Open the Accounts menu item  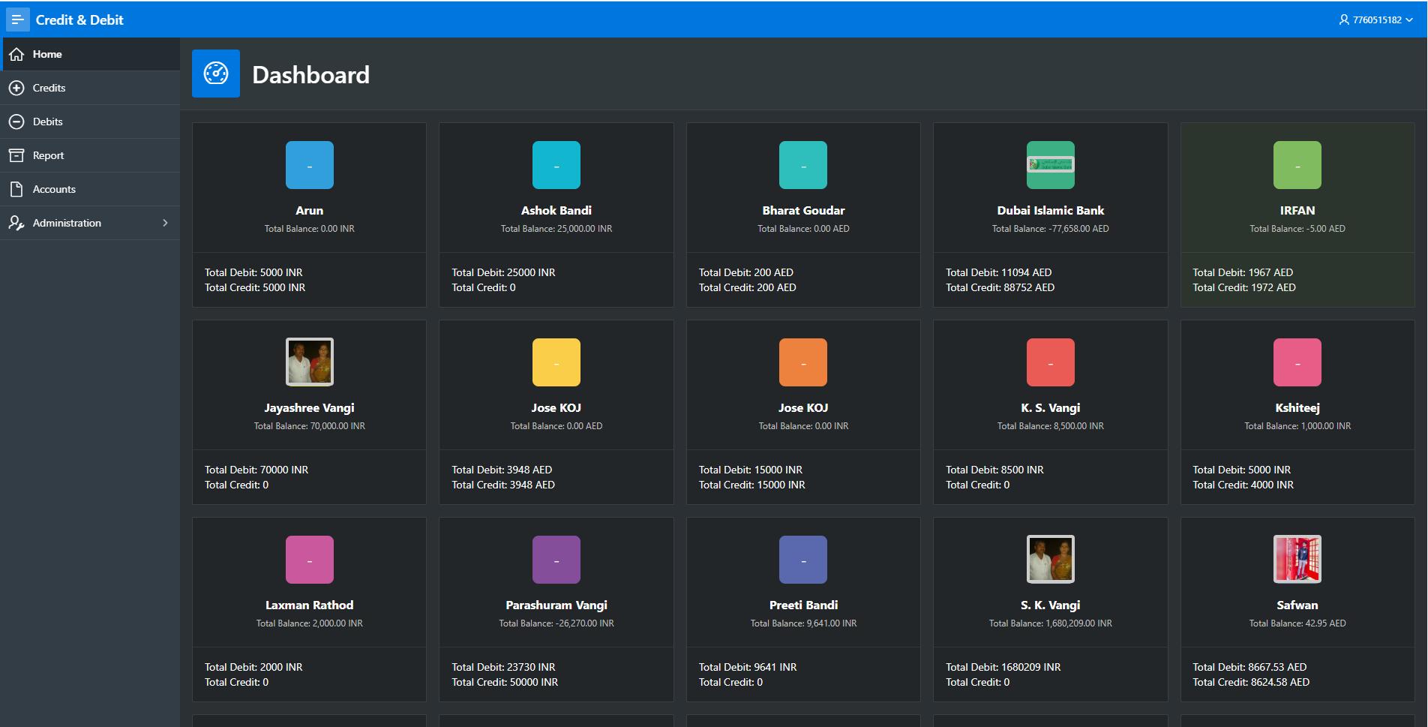[x=90, y=189]
